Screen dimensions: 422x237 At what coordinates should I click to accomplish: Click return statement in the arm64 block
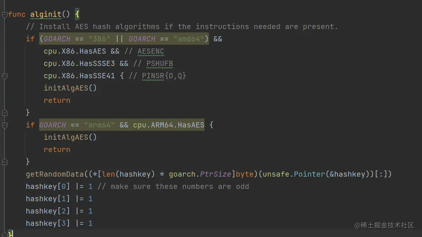57,150
